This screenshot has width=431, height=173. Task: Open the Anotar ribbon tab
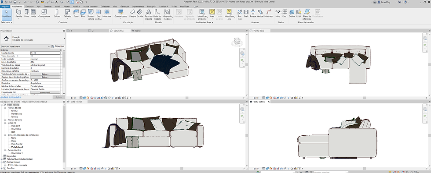pyautogui.click(x=67, y=6)
